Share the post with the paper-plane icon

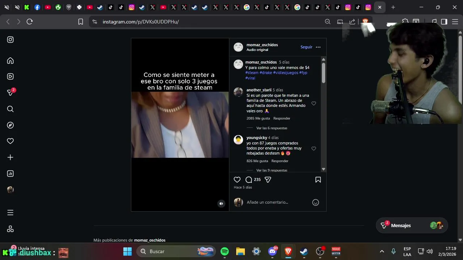[268, 180]
